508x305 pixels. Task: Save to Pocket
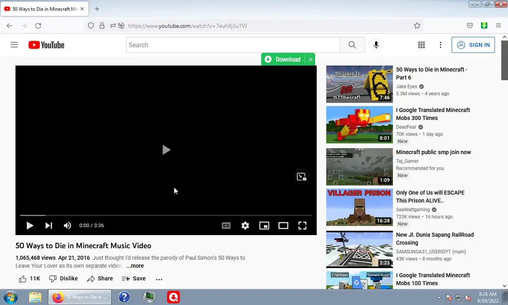point(470,25)
